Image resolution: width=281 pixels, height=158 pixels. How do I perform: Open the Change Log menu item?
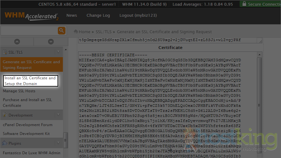coord(98,15)
